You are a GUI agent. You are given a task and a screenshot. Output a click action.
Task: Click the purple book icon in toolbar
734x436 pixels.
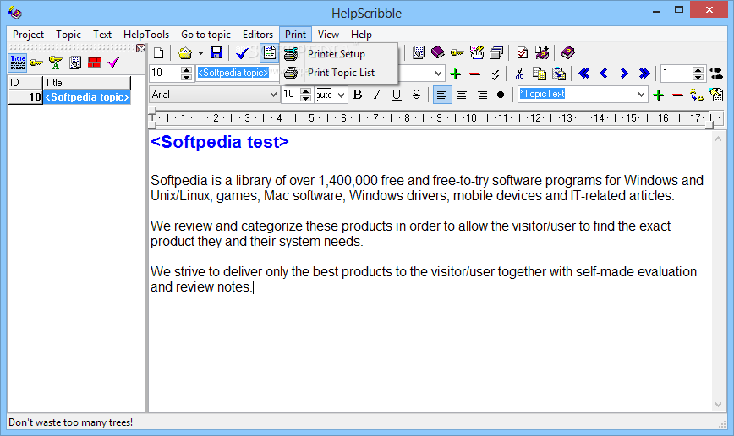(438, 52)
